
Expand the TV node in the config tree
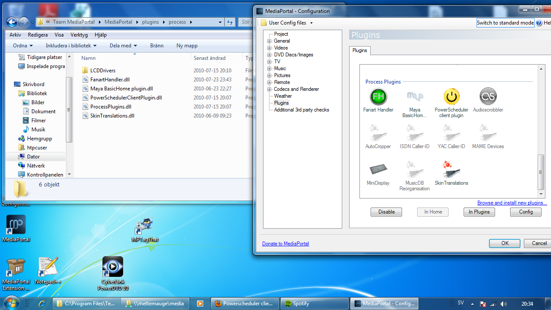(x=269, y=62)
